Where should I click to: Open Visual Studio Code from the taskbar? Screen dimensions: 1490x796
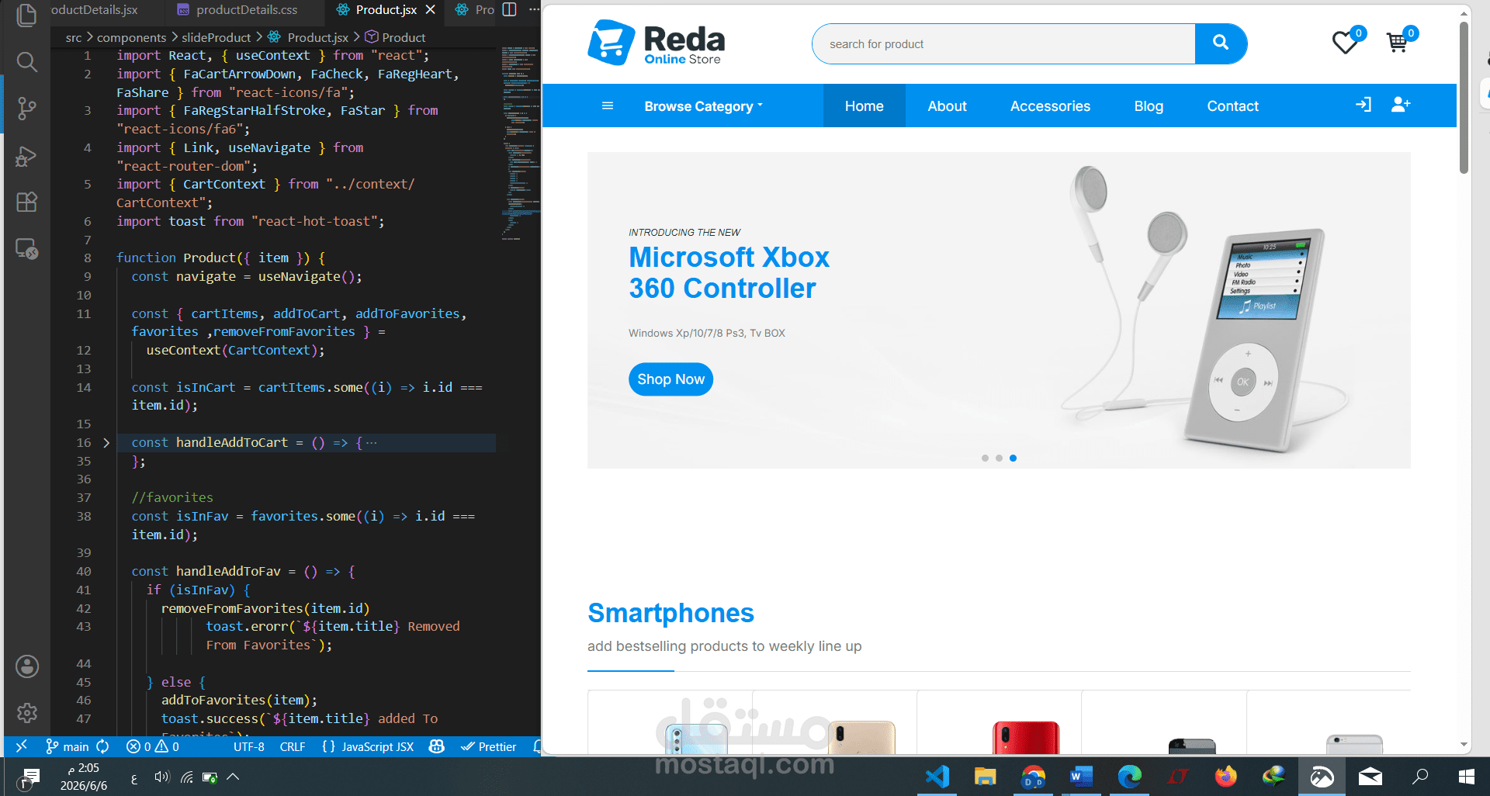click(937, 776)
